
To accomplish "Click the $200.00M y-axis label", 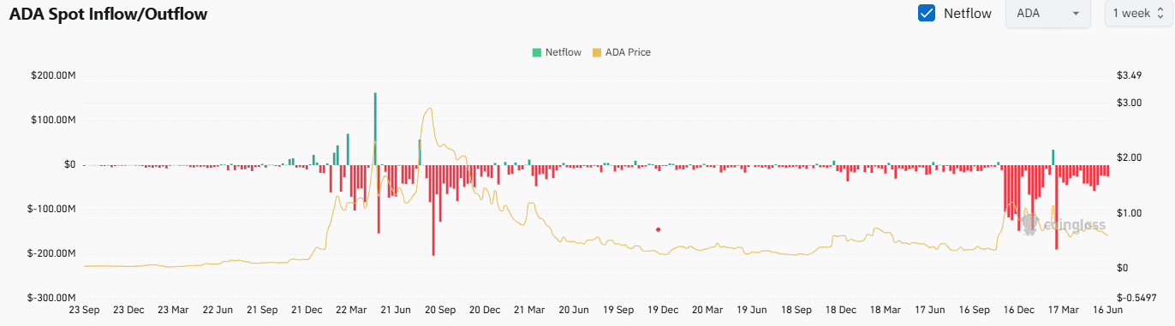I will pos(54,76).
